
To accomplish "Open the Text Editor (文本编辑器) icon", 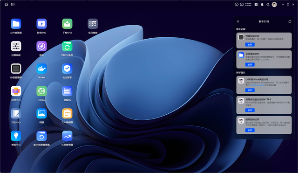I will click(x=67, y=113).
